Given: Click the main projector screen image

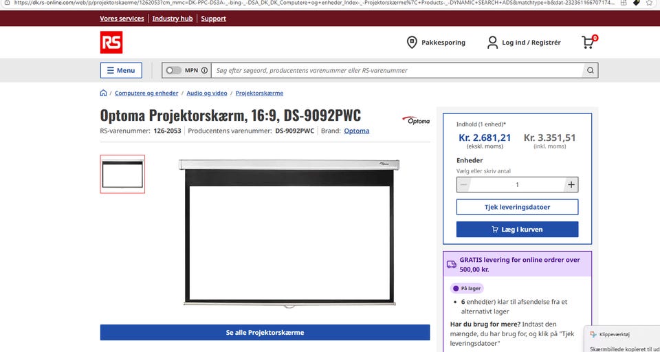Looking at the screenshot, I should tap(289, 233).
